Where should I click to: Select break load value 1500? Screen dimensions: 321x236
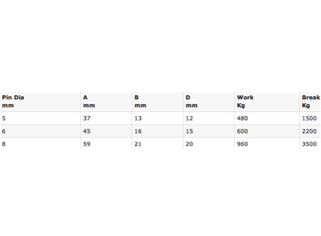tap(309, 118)
